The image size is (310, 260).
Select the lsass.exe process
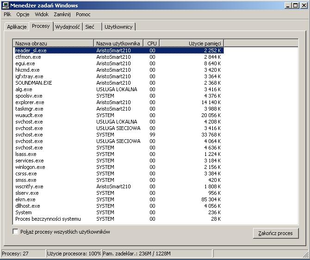click(119, 154)
